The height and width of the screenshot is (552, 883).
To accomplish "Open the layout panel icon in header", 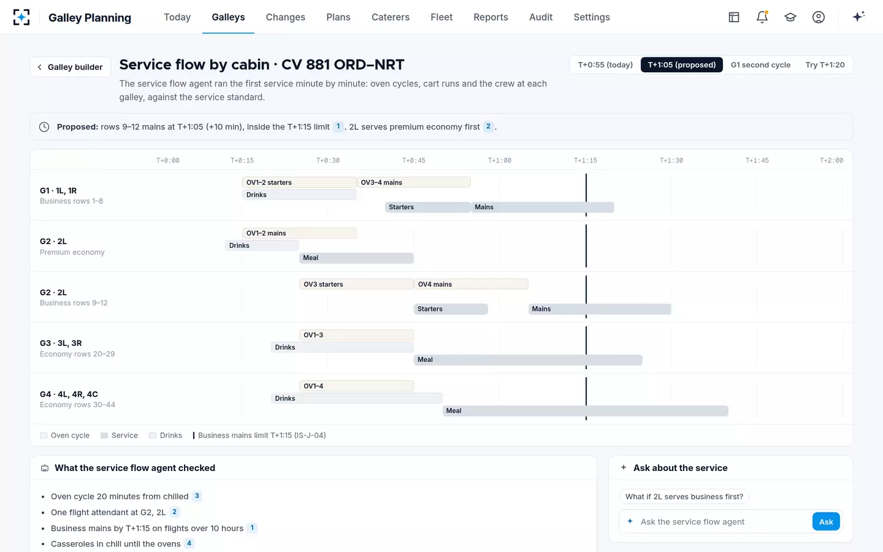I will click(734, 17).
